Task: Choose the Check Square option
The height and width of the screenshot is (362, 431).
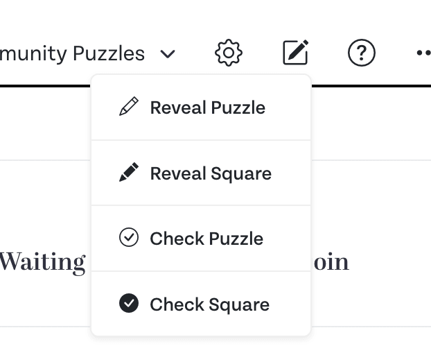Action: (x=201, y=304)
